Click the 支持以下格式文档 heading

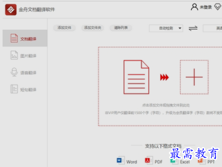163,146
